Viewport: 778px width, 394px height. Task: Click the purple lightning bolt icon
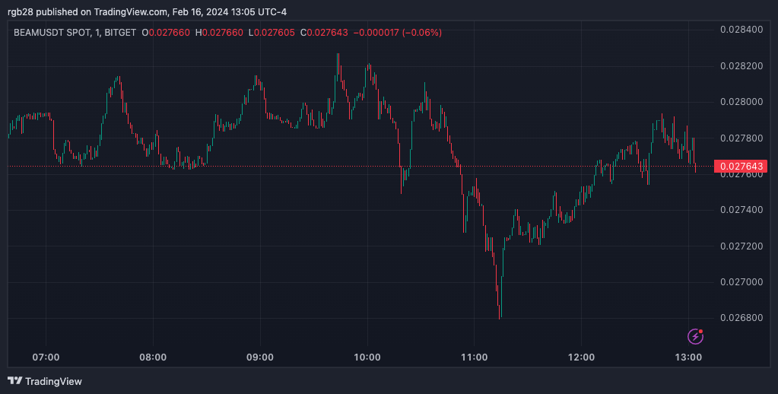click(x=695, y=336)
